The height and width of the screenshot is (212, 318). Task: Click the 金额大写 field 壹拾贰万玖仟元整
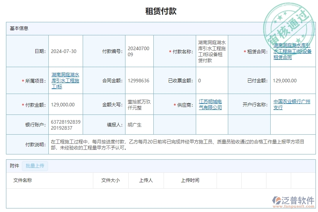(x=139, y=105)
